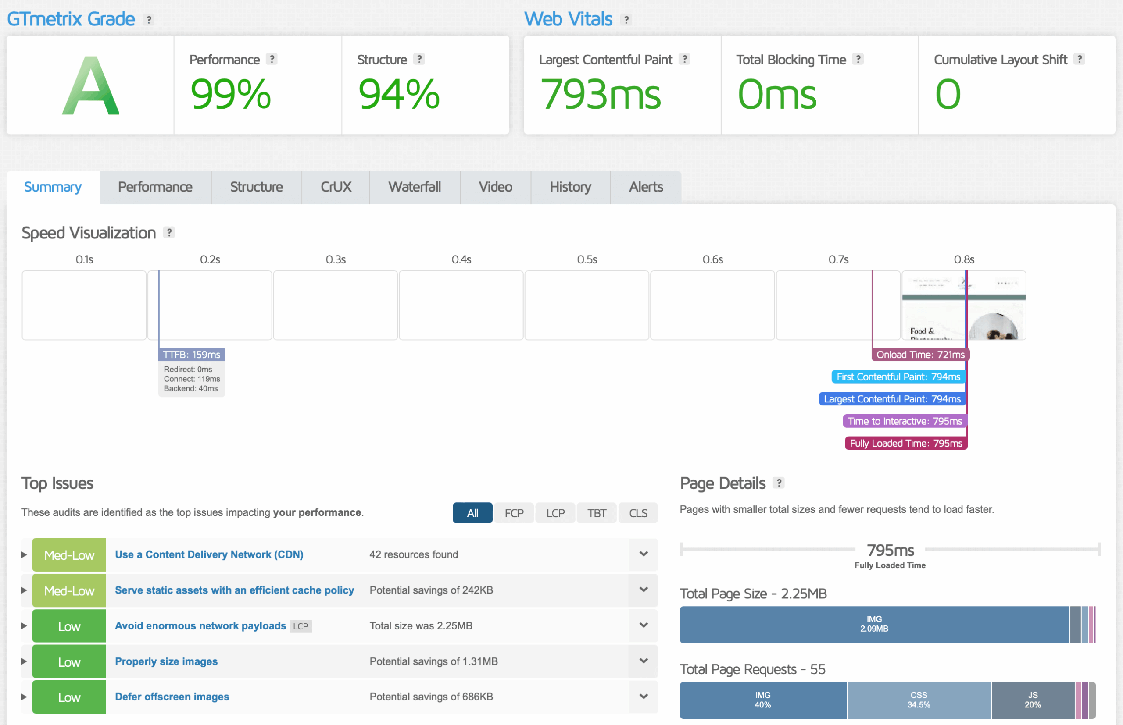Image resolution: width=1123 pixels, height=725 pixels.
Task: Open the Performance score help icon
Action: (x=272, y=59)
